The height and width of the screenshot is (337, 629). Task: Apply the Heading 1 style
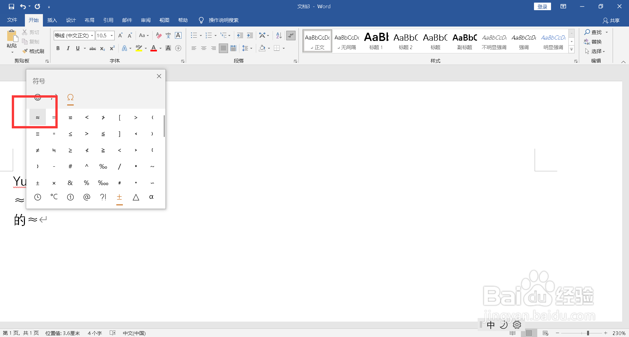(x=376, y=41)
